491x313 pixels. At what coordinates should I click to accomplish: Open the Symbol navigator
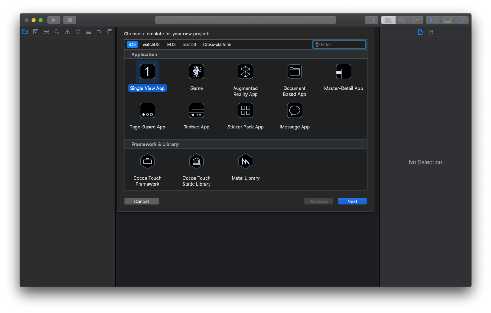pyautogui.click(x=46, y=32)
